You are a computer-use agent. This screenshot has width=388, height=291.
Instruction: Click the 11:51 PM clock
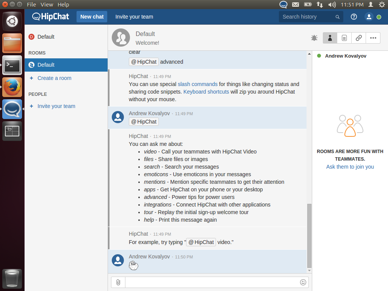(352, 5)
